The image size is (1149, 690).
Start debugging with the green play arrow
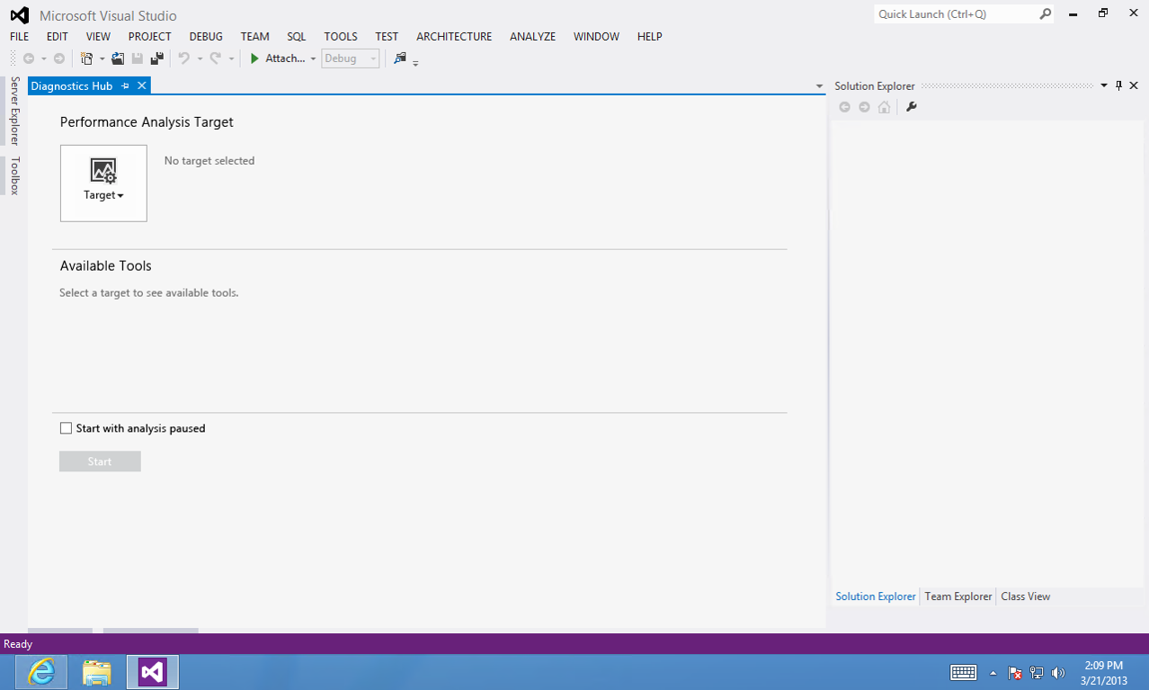[254, 58]
